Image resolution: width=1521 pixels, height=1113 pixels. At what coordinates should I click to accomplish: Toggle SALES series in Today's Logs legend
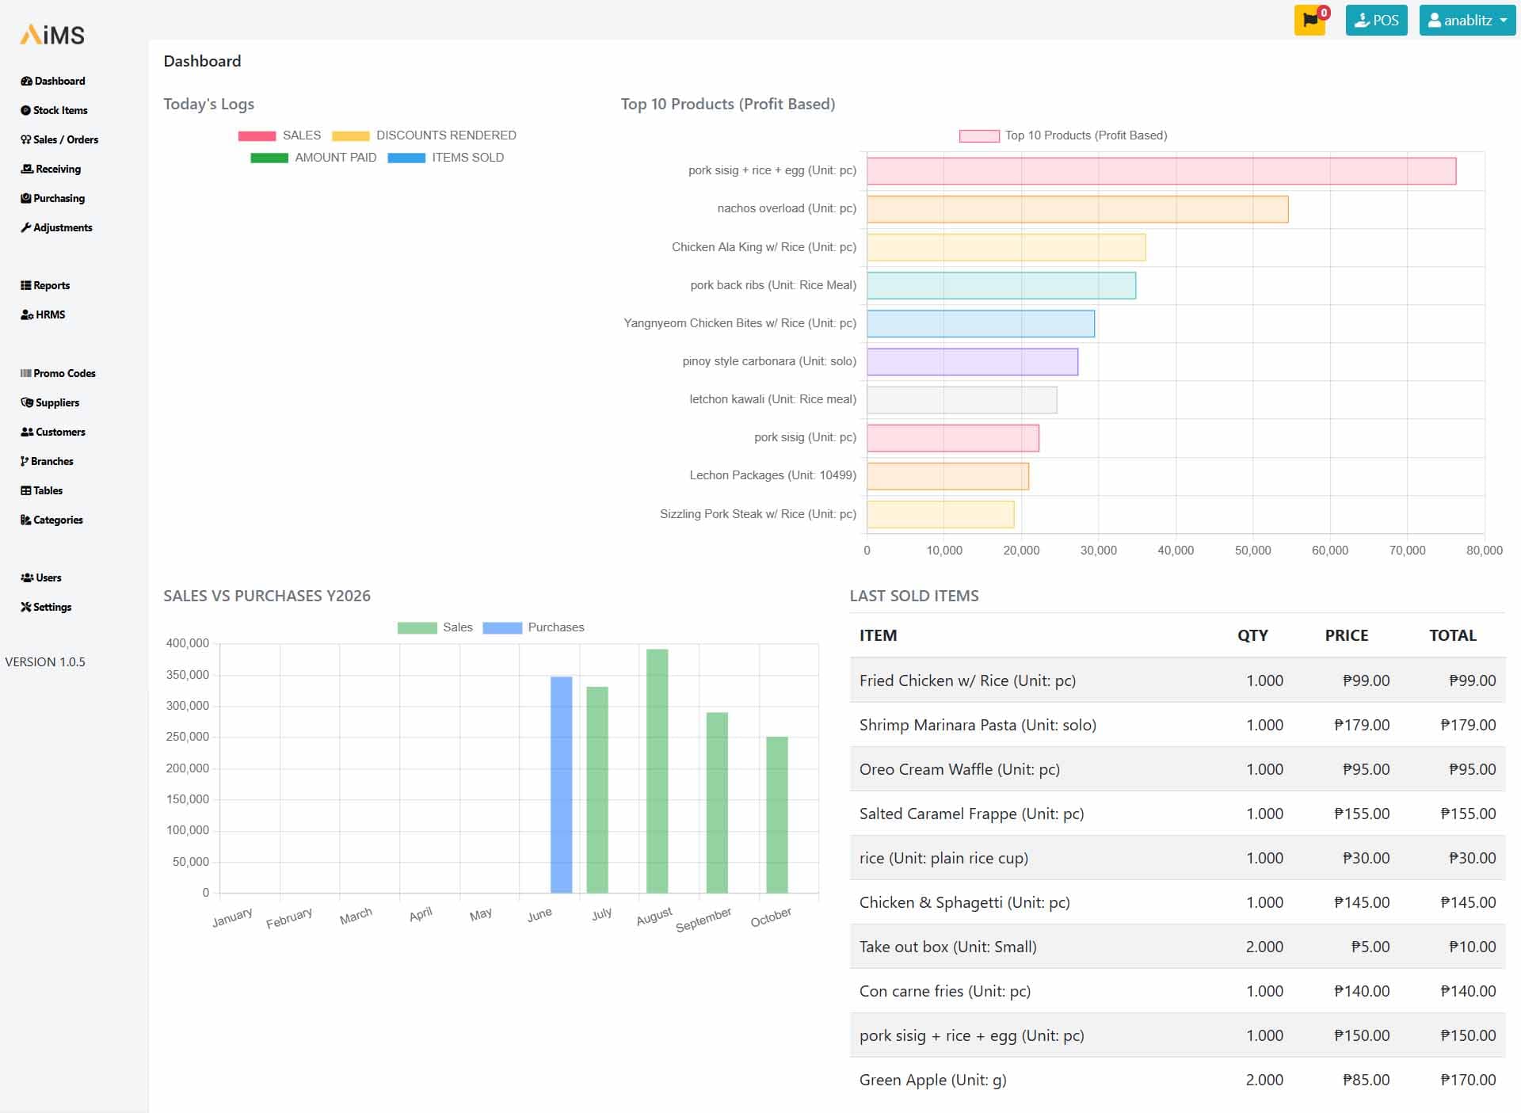point(280,135)
